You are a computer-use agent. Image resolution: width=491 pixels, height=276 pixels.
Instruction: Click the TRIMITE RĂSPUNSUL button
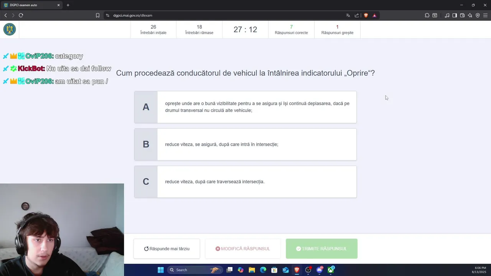coord(321,248)
